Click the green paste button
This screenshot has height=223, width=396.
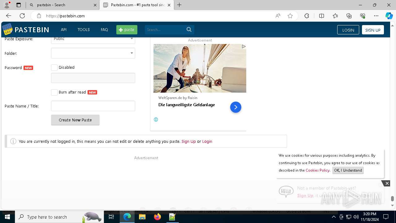click(127, 30)
